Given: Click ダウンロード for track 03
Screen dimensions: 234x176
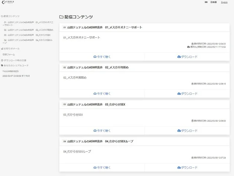Looking at the screenshot, I should tap(187, 131).
